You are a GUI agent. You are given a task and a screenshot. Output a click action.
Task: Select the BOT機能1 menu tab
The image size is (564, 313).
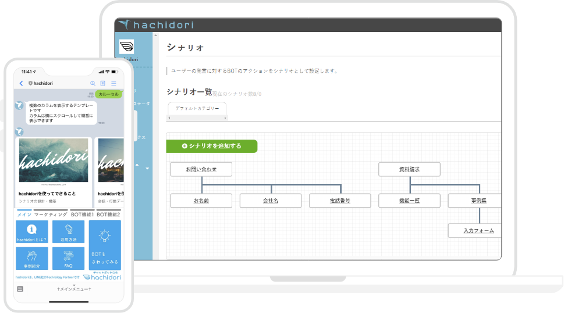tap(82, 215)
